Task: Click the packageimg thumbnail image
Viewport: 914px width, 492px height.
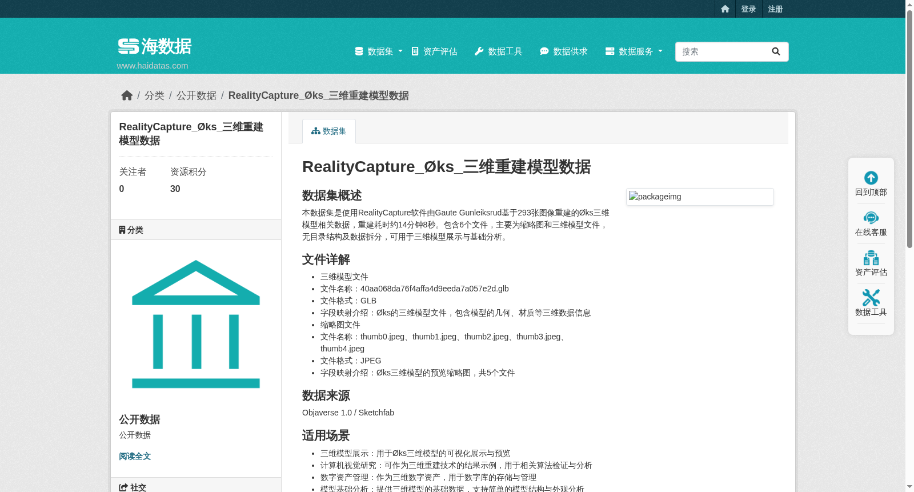Action: click(700, 197)
